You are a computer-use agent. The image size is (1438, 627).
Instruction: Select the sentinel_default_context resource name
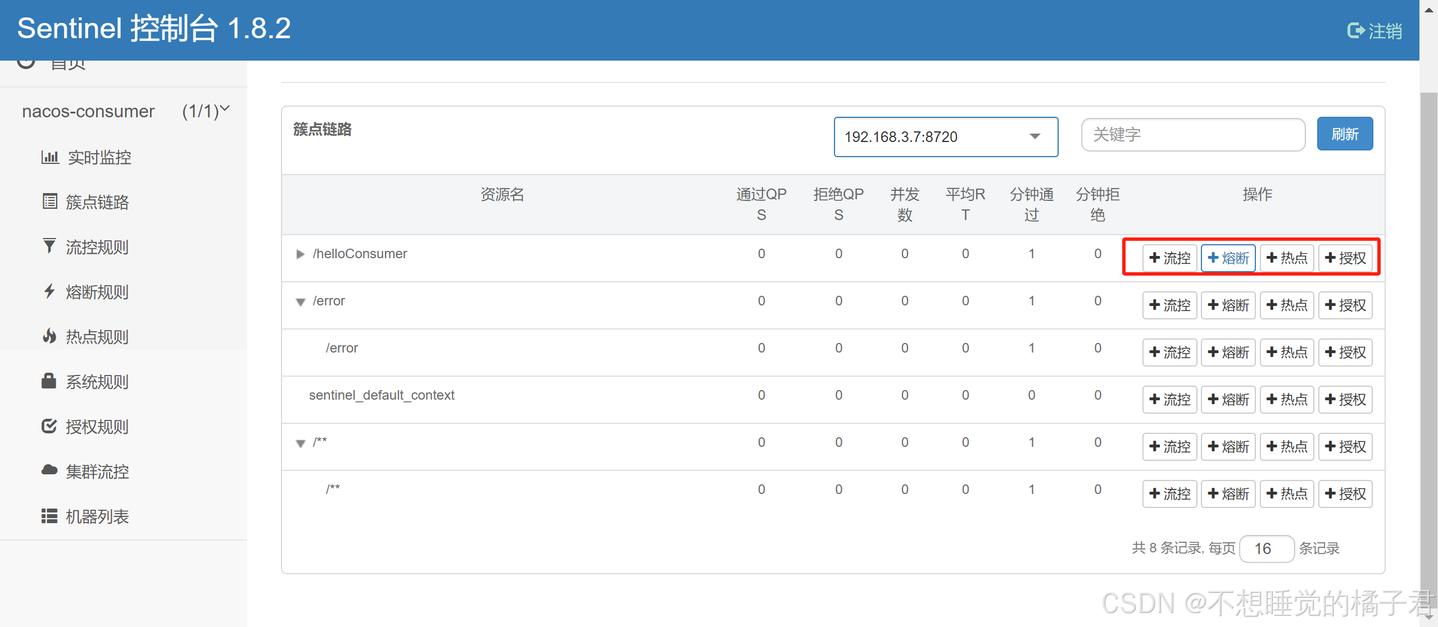click(382, 395)
